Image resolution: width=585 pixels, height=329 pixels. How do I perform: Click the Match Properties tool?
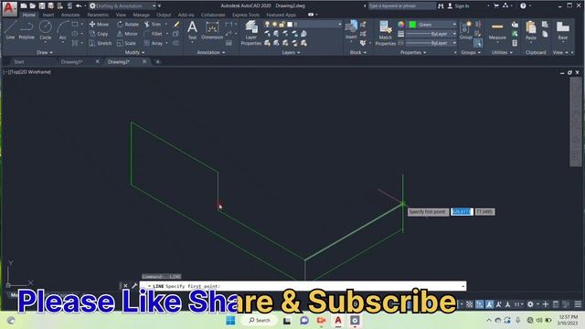385,33
